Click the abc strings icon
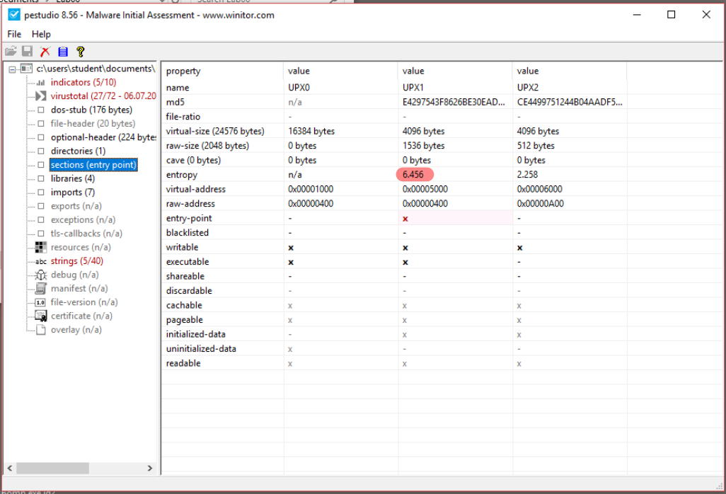726x494 pixels. point(41,261)
